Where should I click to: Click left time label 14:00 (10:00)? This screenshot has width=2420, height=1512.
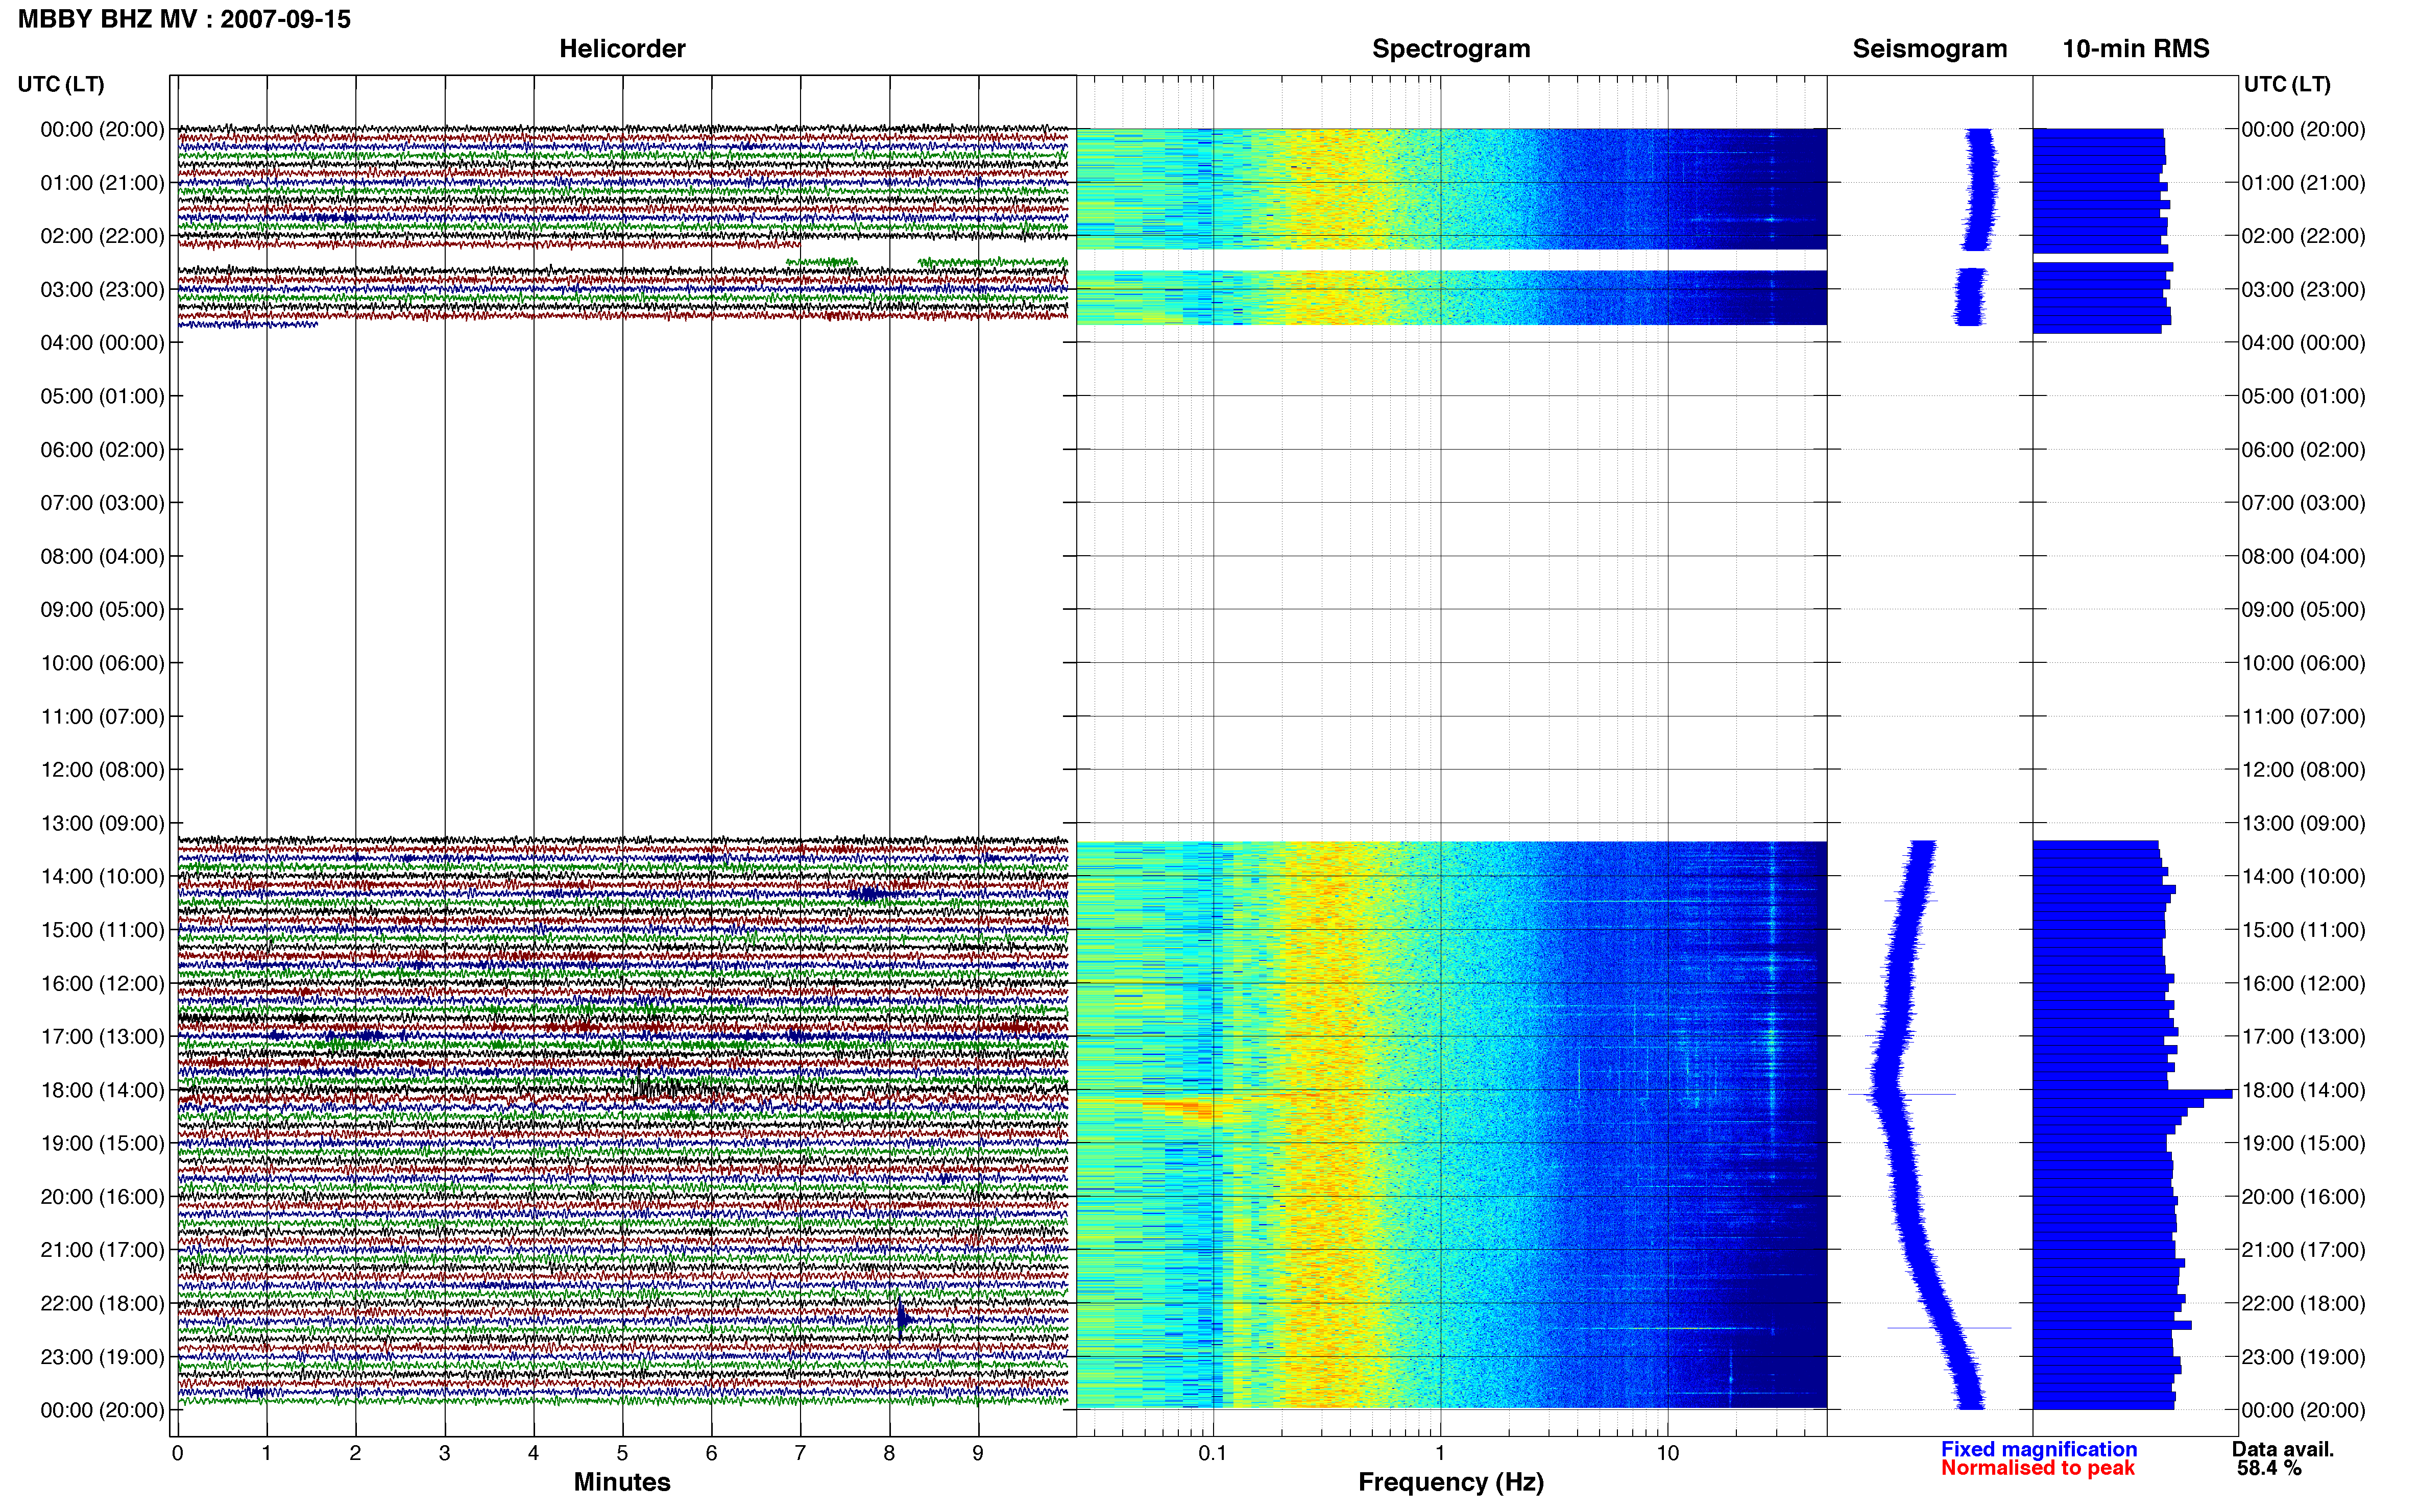click(102, 877)
